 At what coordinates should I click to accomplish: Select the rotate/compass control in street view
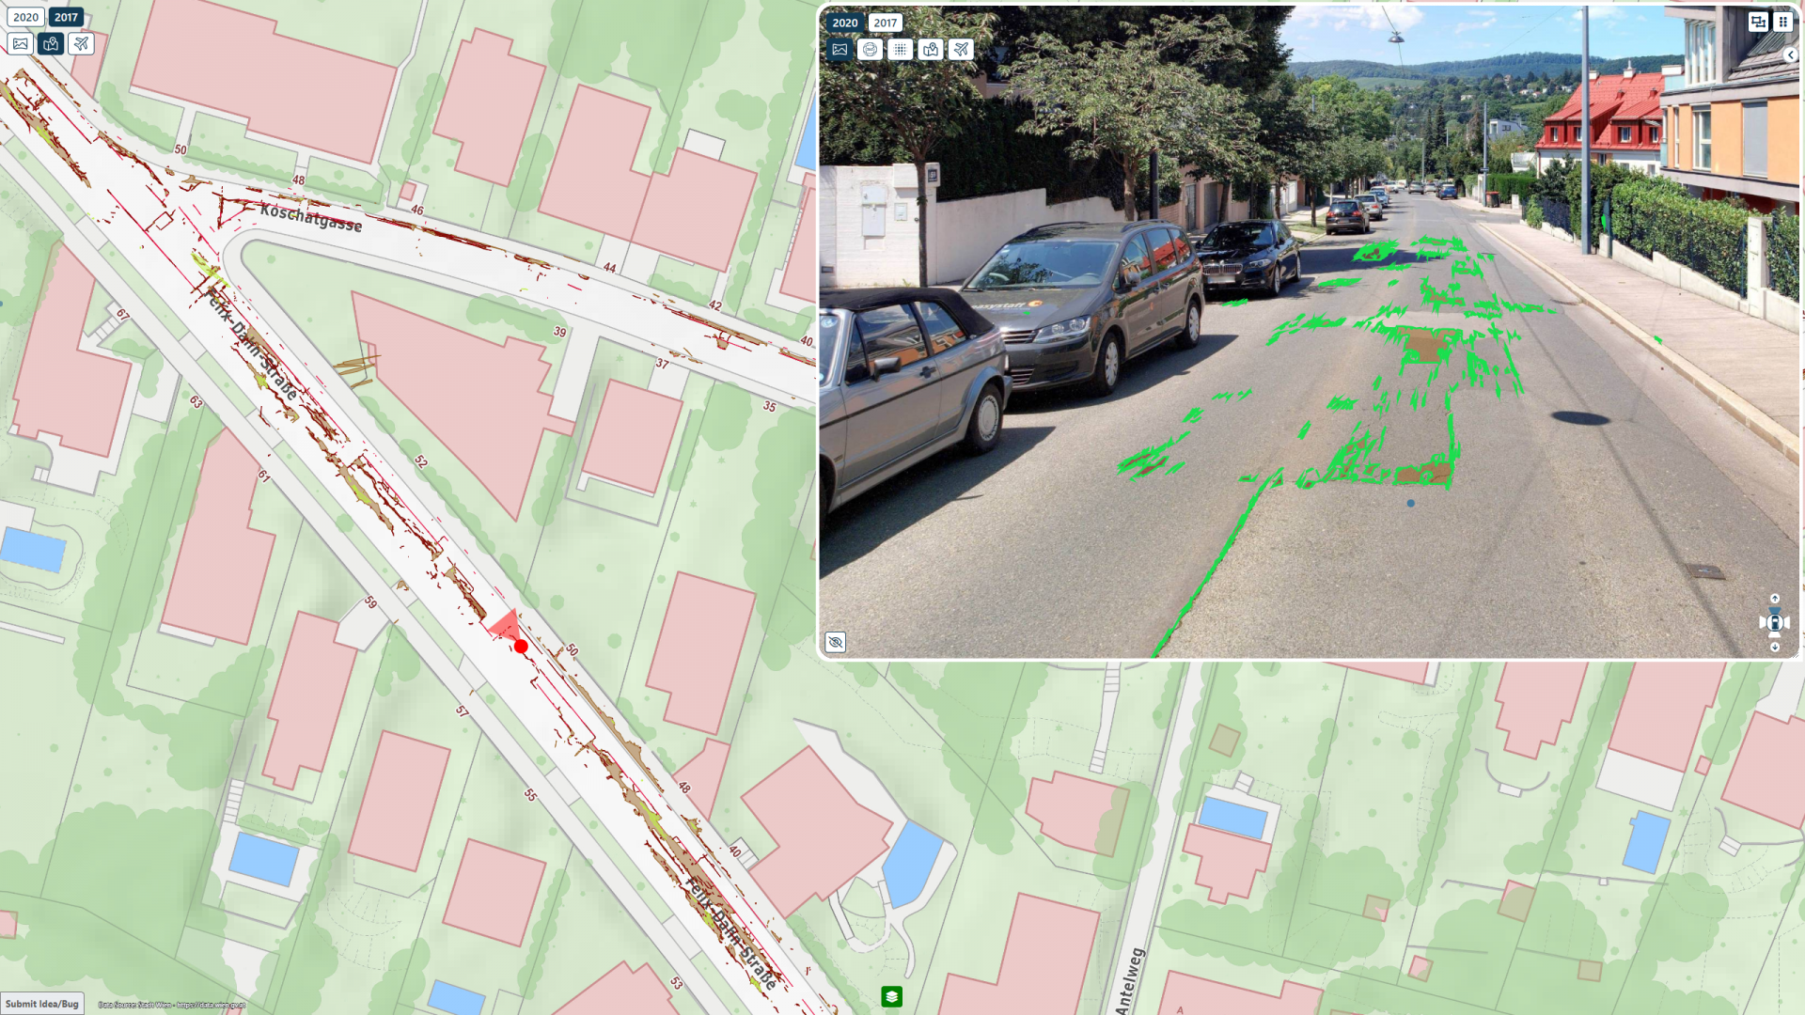click(1775, 622)
